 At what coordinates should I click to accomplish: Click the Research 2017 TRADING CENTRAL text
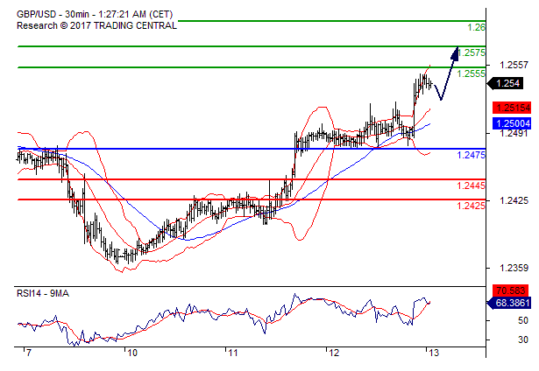click(96, 25)
